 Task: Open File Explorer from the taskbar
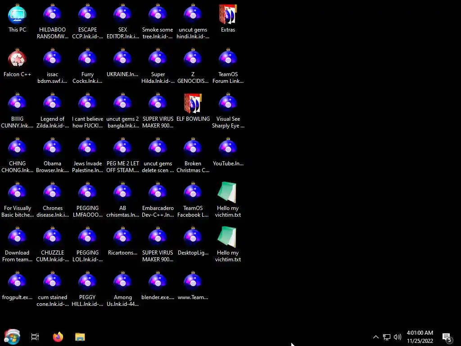80,337
